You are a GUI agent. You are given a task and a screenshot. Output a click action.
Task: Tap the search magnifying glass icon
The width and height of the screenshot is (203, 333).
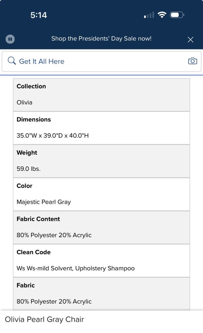point(12,61)
